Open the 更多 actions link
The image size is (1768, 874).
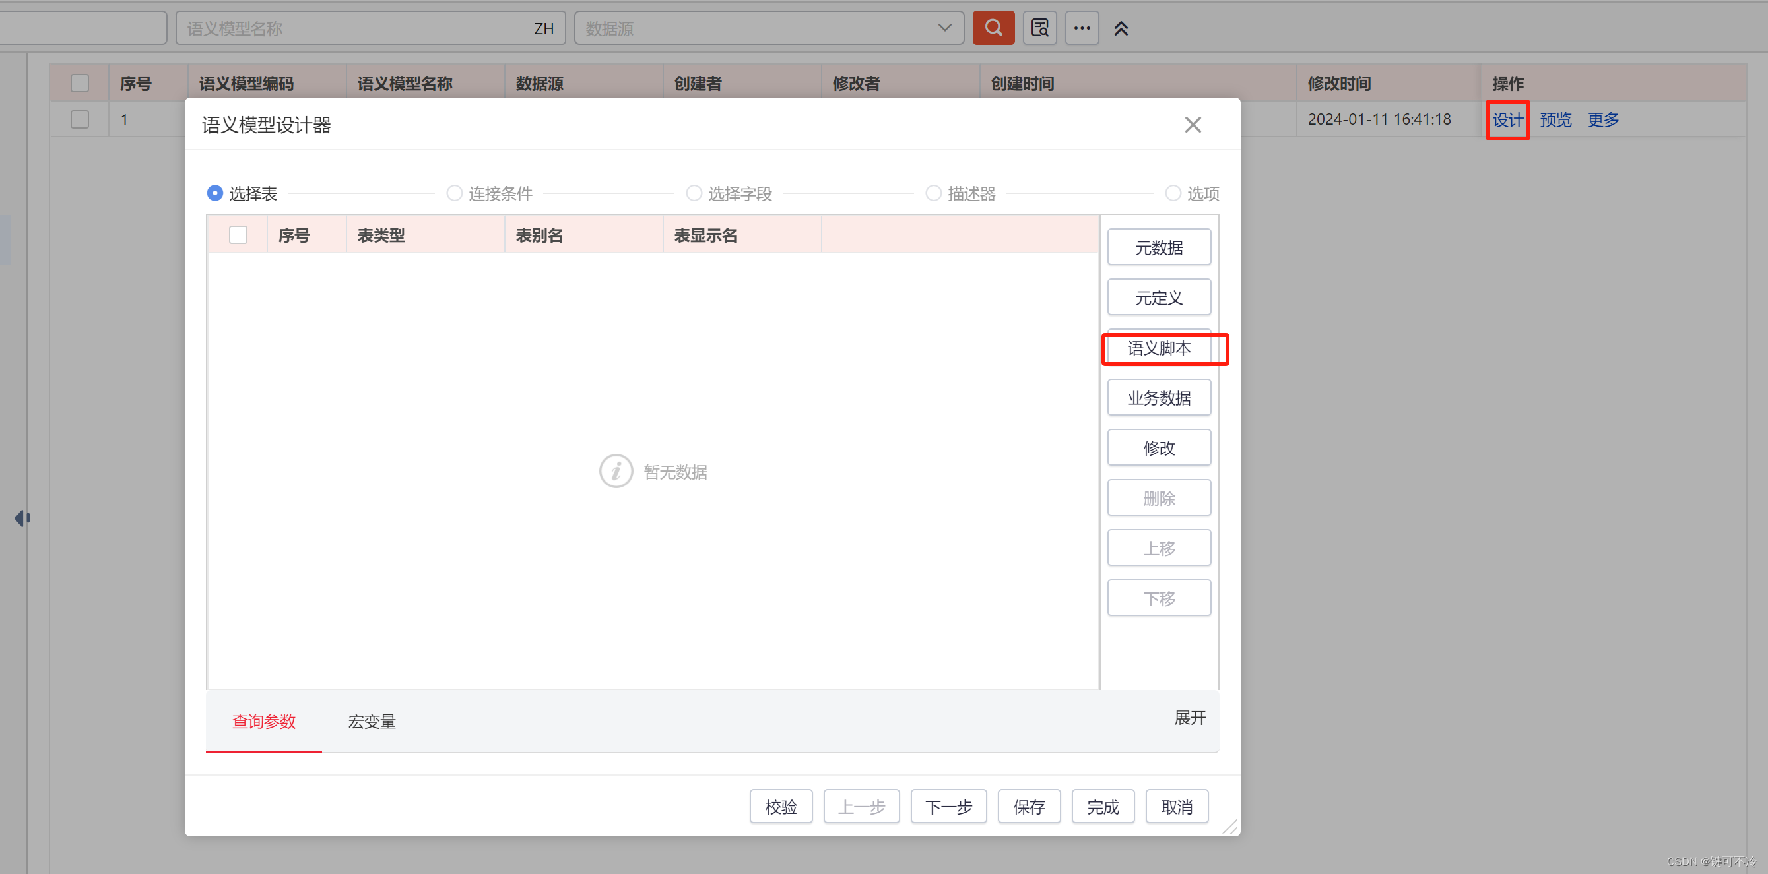tap(1602, 120)
